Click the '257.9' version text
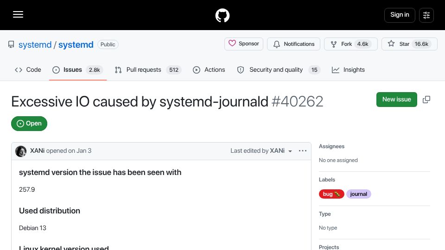The width and height of the screenshot is (445, 250). pos(27,189)
